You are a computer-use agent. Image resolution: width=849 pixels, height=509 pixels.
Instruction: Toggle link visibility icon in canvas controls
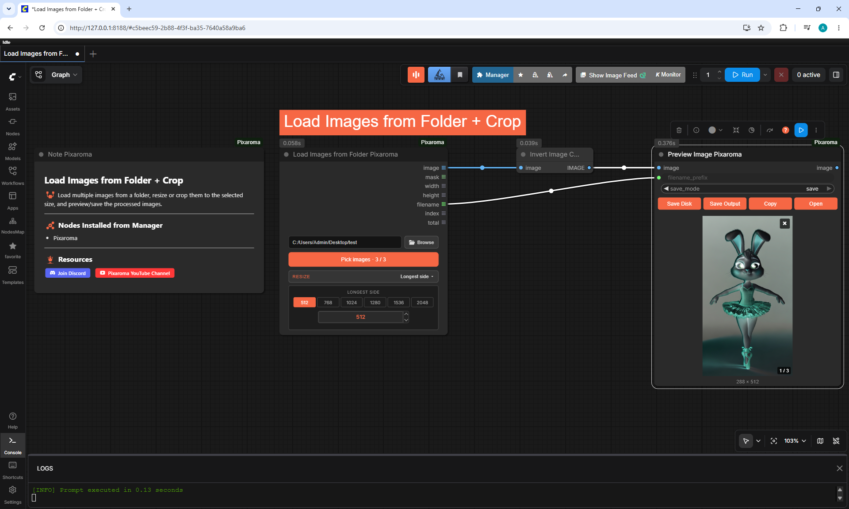836,441
